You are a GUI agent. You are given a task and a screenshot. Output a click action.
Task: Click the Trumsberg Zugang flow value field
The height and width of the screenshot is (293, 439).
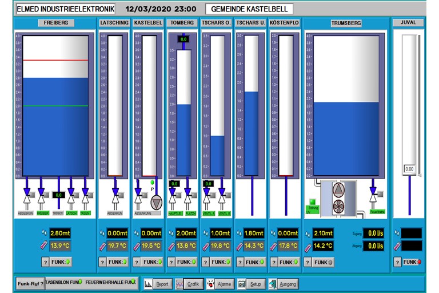375,233
